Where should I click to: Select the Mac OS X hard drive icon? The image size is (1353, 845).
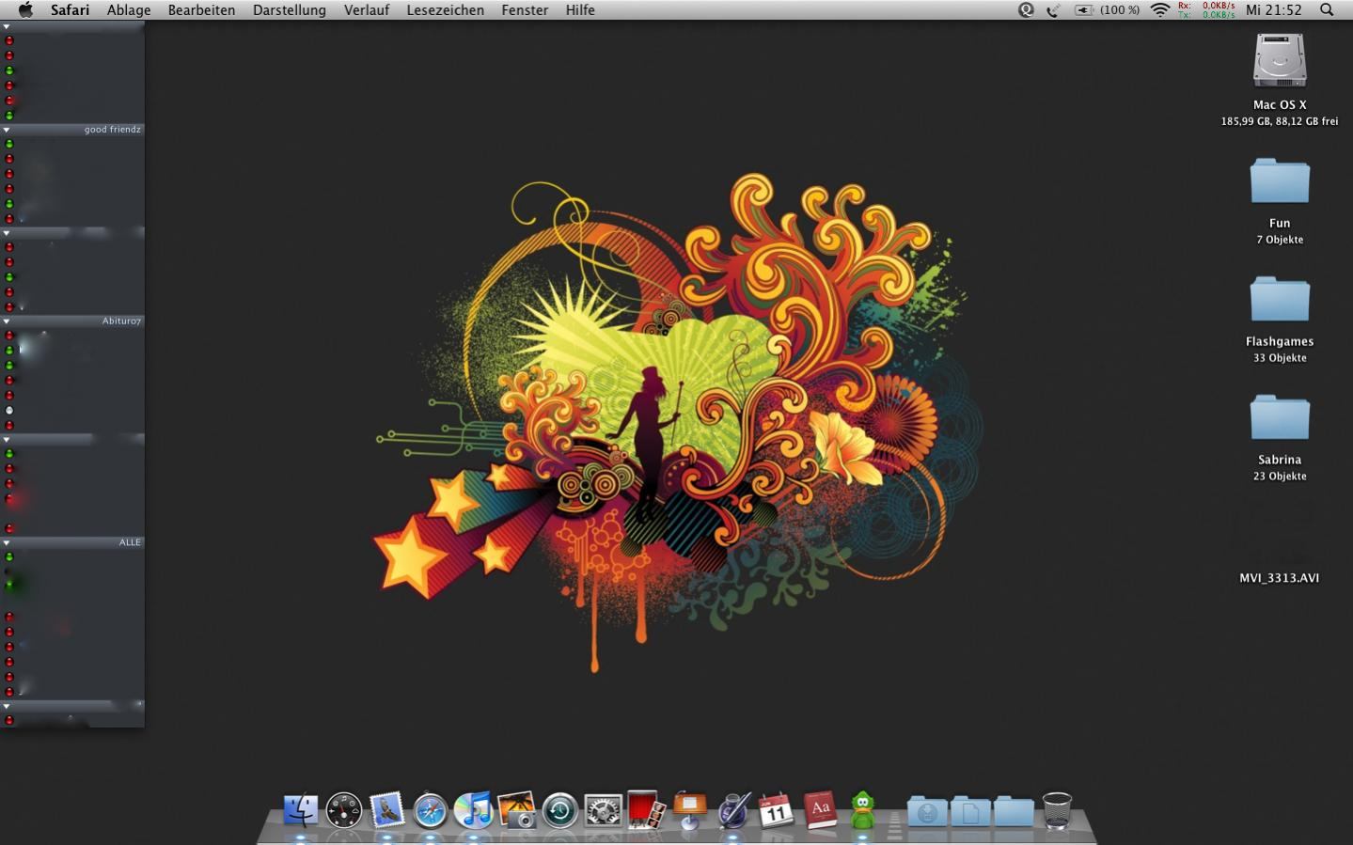[1280, 61]
